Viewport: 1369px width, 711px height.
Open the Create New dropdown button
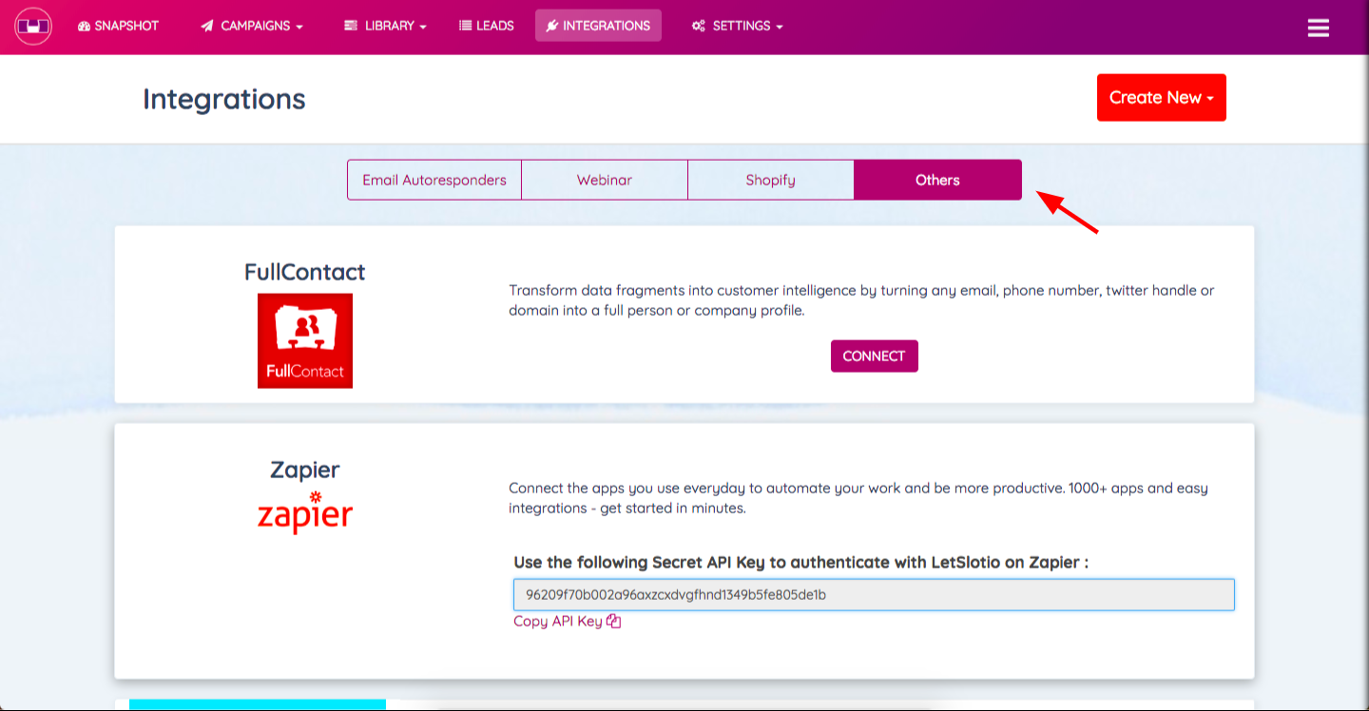1162,97
